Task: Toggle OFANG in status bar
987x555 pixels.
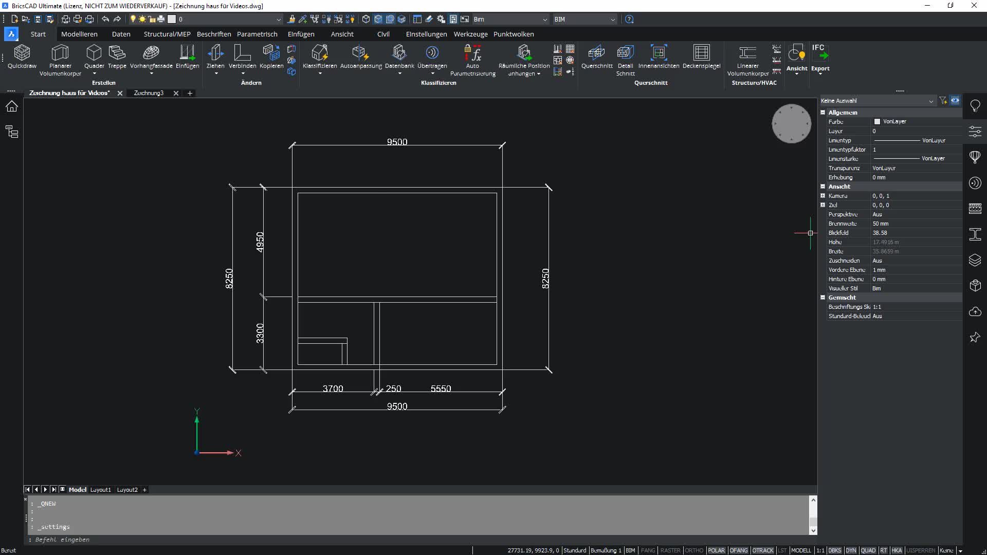Action: point(739,550)
